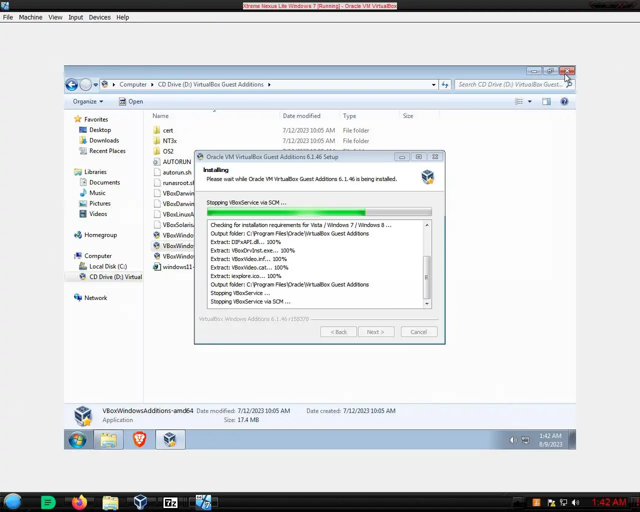Select the VBoxSolarisAdditions file icon
The width and height of the screenshot is (640, 512).
click(156, 225)
